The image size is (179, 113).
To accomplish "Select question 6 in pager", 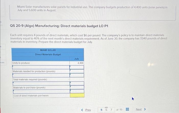I will pos(106,110).
